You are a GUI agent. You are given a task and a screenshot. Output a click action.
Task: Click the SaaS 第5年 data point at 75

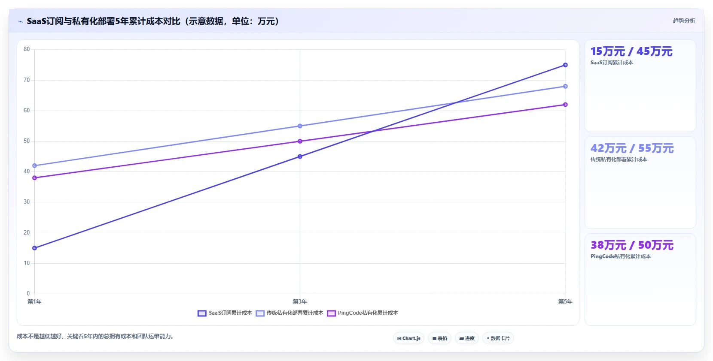pos(565,65)
